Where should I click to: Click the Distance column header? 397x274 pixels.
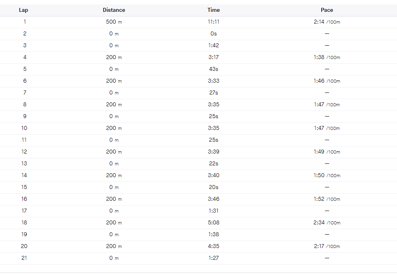click(114, 10)
